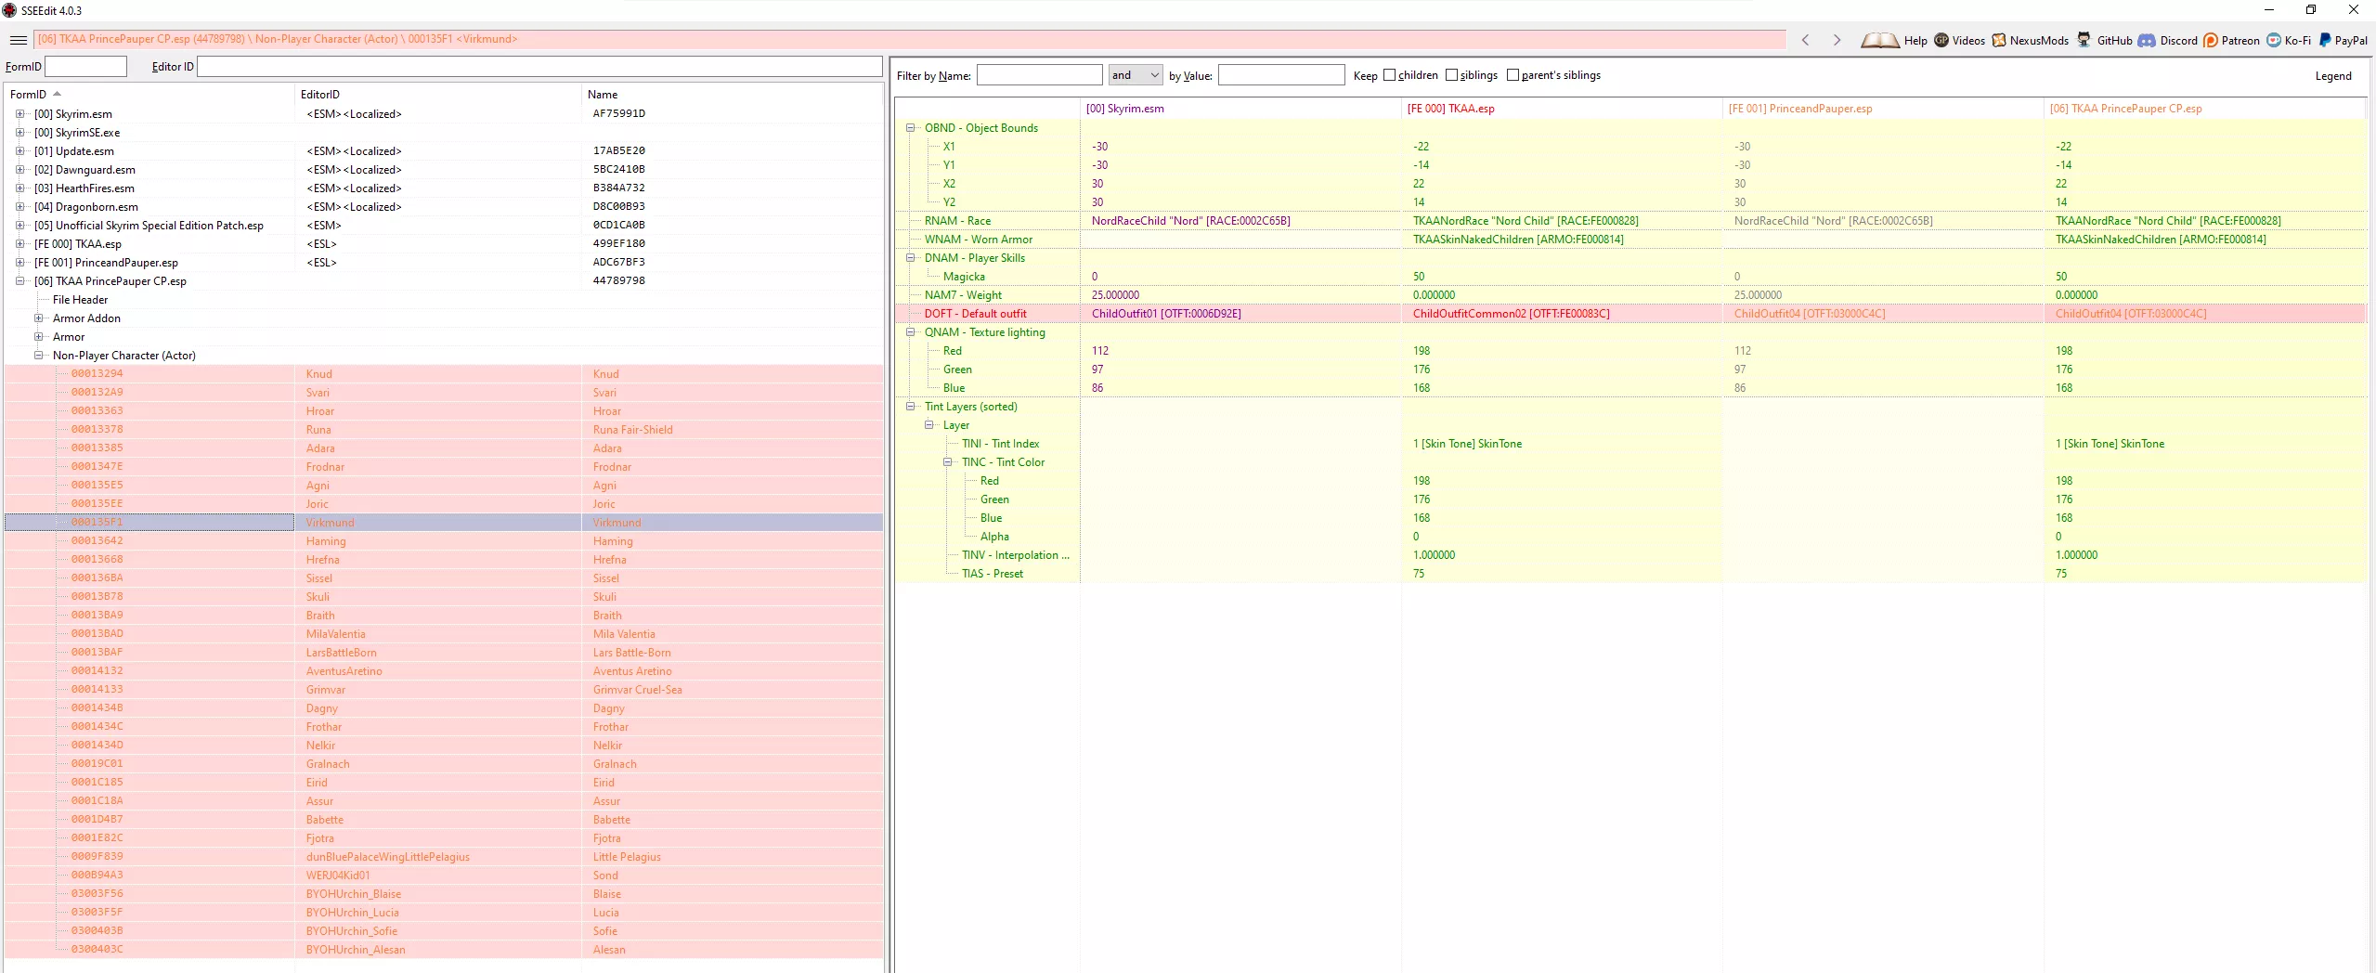Click TIAS - Preset row label
This screenshot has width=2376, height=973.
pyautogui.click(x=992, y=574)
